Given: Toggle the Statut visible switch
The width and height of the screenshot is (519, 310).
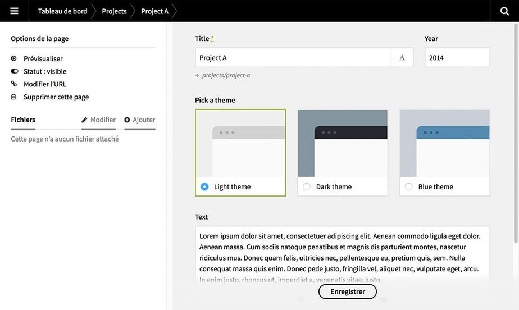Looking at the screenshot, I should point(14,71).
